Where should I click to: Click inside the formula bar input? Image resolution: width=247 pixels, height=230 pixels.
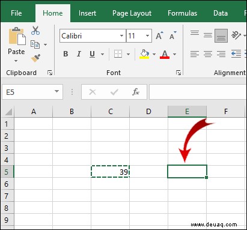click(x=198, y=92)
